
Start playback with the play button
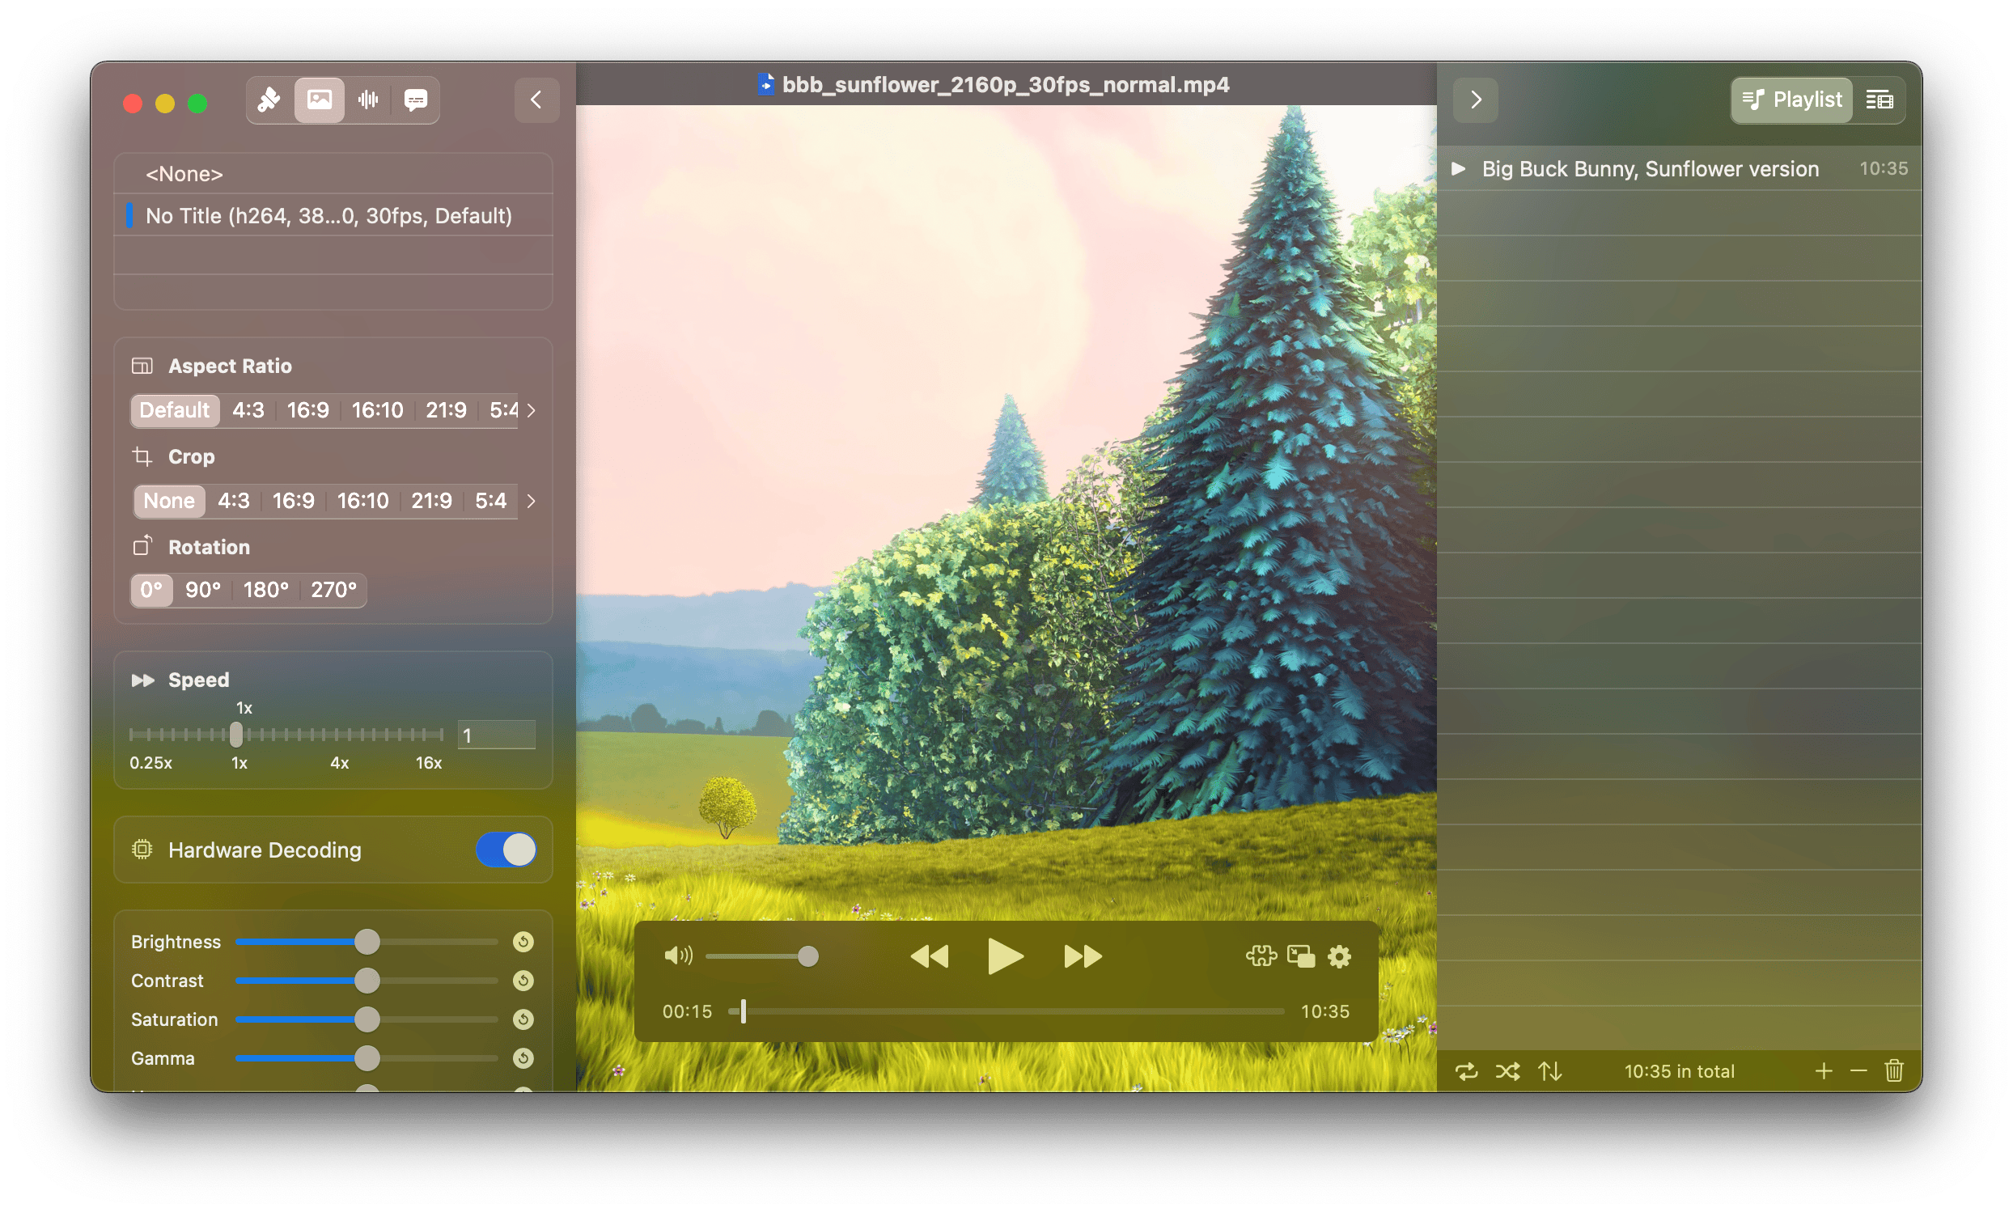point(1005,956)
